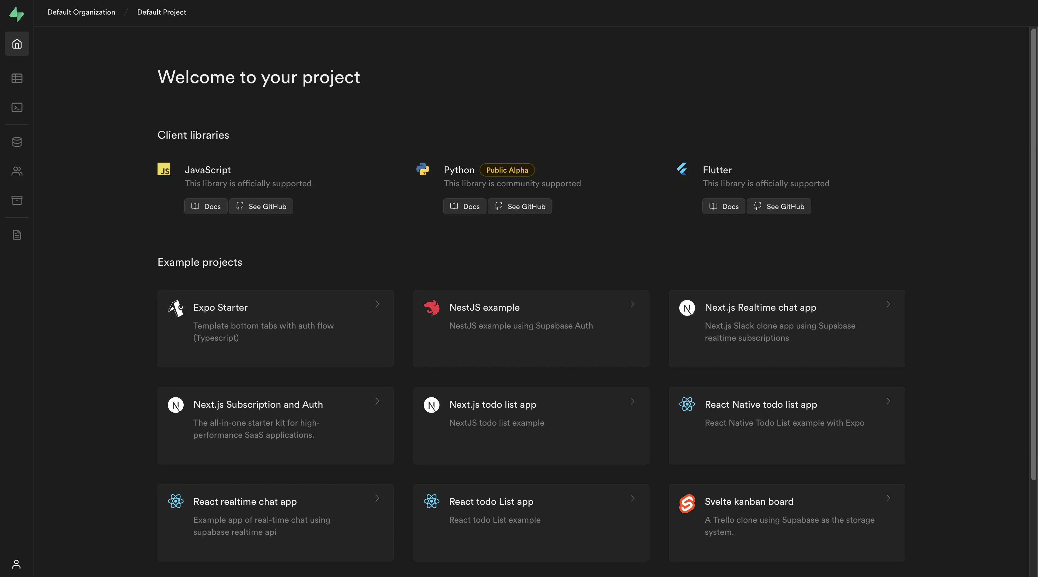Open the Storage archive icon

click(17, 200)
